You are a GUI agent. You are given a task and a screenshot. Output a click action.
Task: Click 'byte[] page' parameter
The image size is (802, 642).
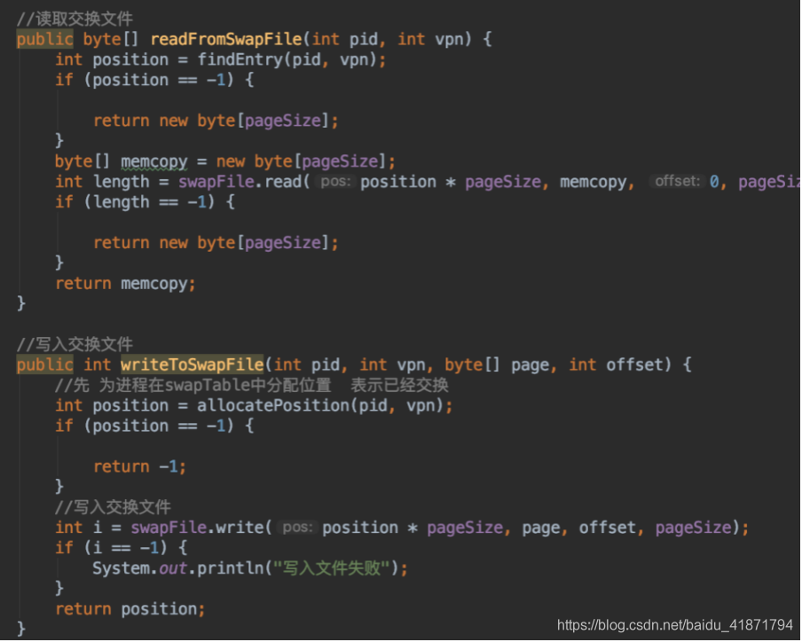[x=497, y=365]
